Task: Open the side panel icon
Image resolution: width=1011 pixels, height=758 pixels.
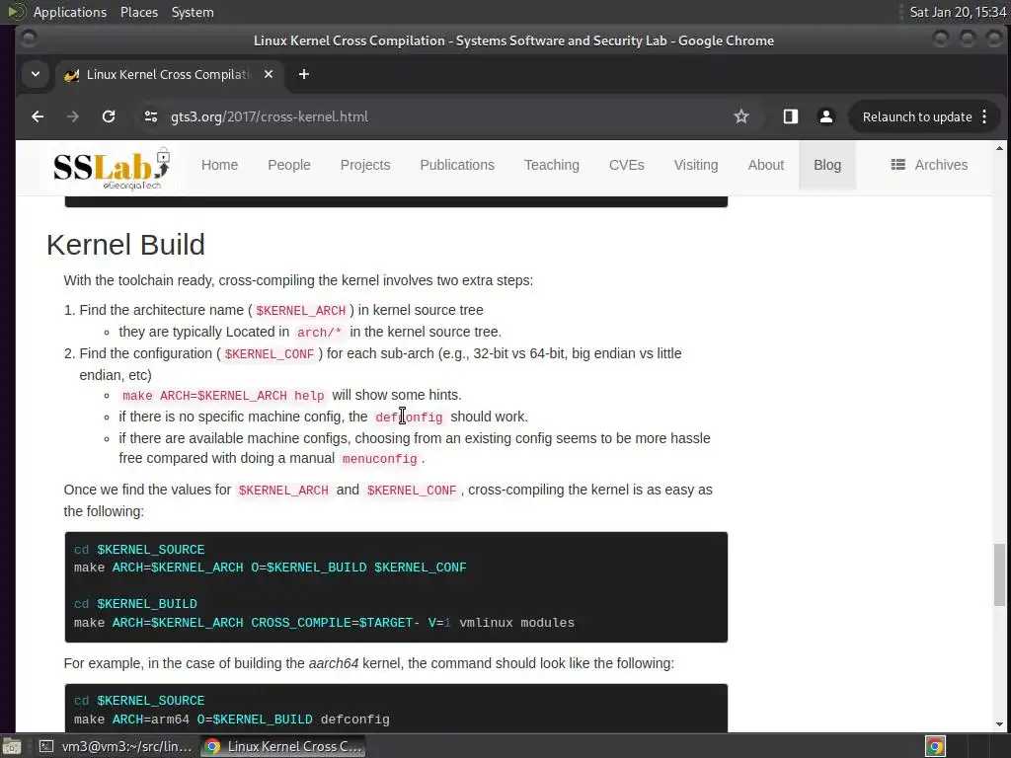Action: point(791,116)
